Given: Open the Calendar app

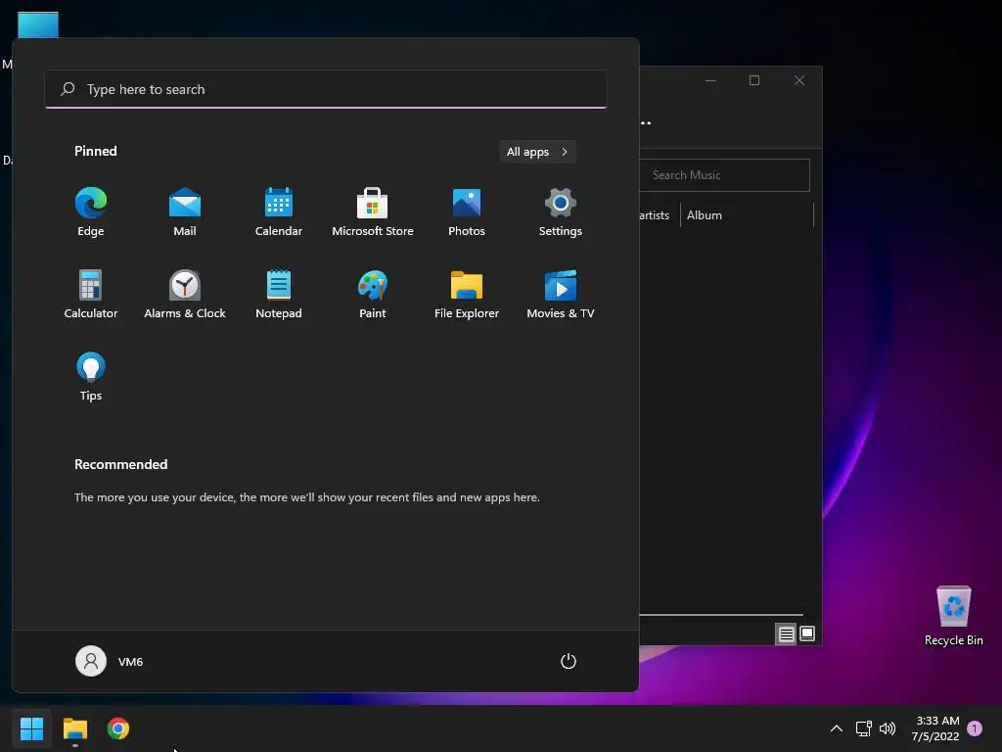Looking at the screenshot, I should pyautogui.click(x=279, y=212).
